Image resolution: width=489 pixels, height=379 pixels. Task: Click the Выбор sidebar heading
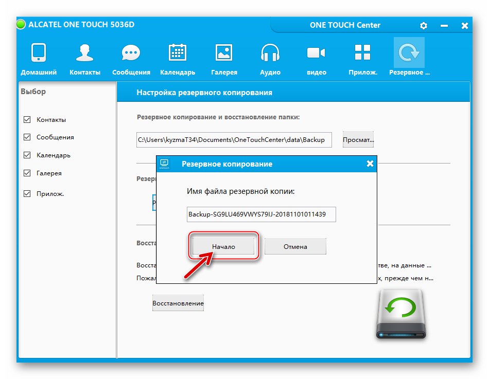click(33, 92)
